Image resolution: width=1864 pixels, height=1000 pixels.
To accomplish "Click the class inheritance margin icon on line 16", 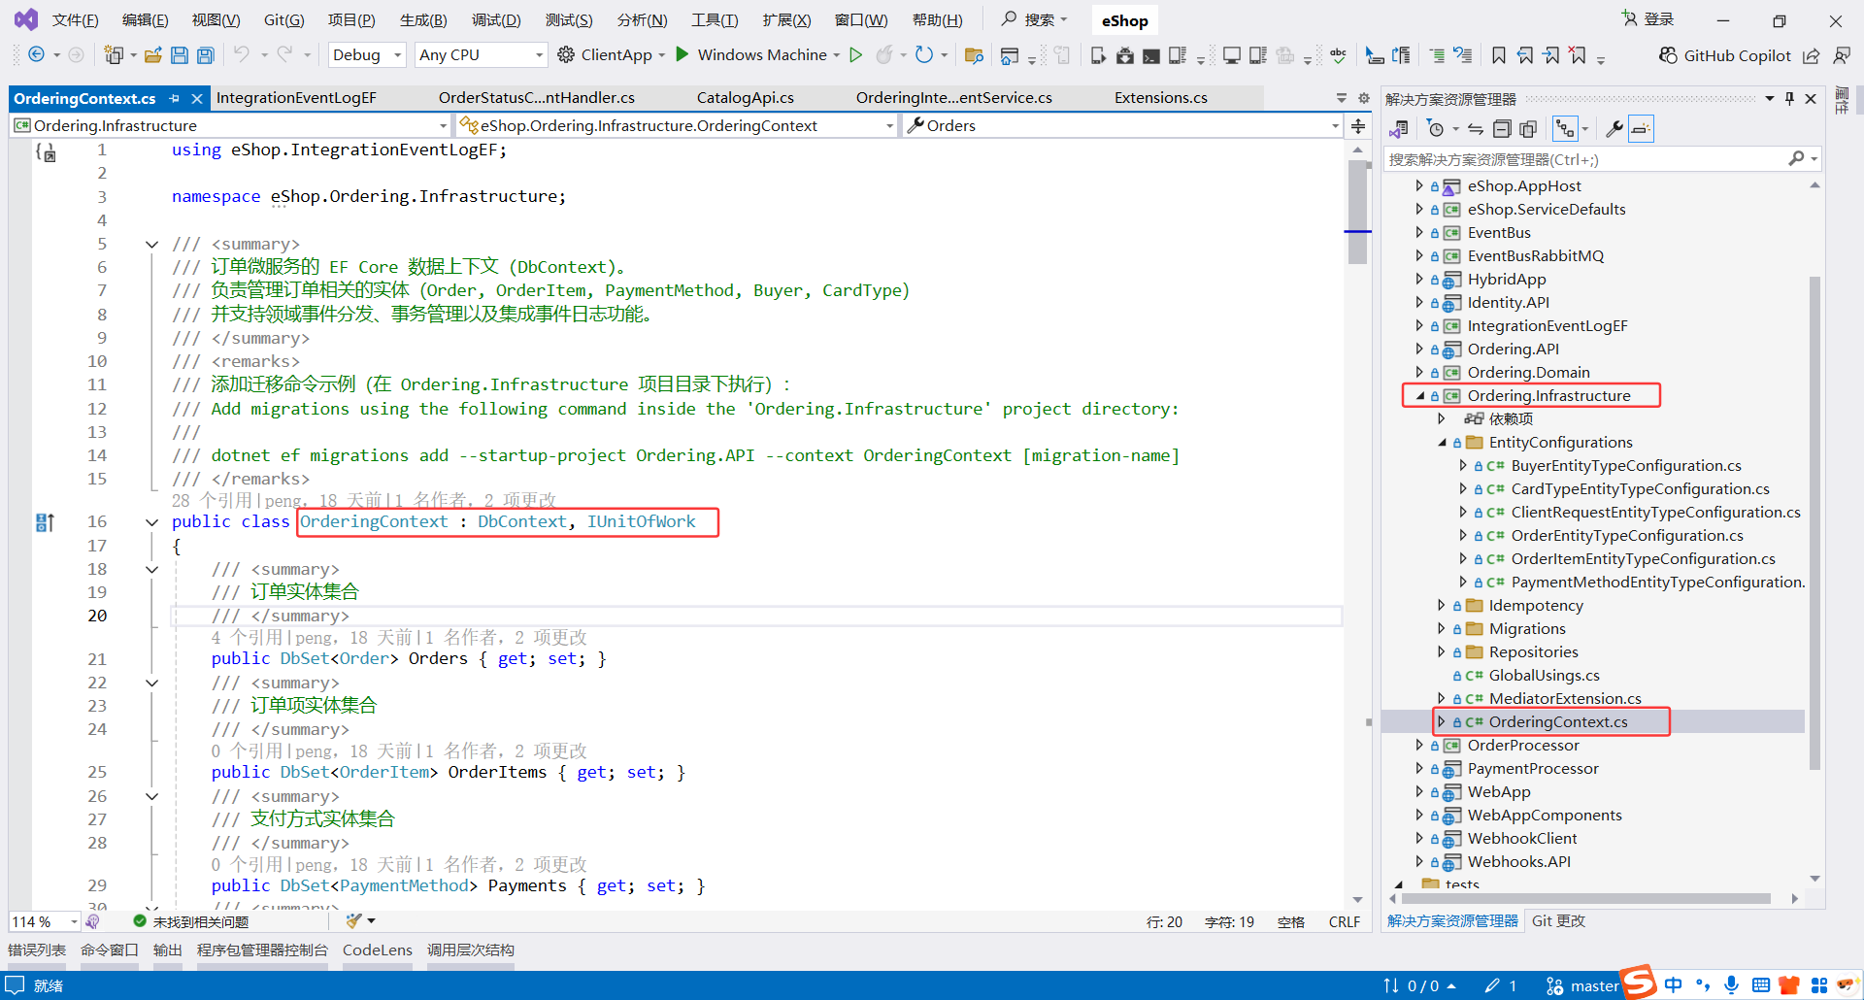I will [45, 522].
